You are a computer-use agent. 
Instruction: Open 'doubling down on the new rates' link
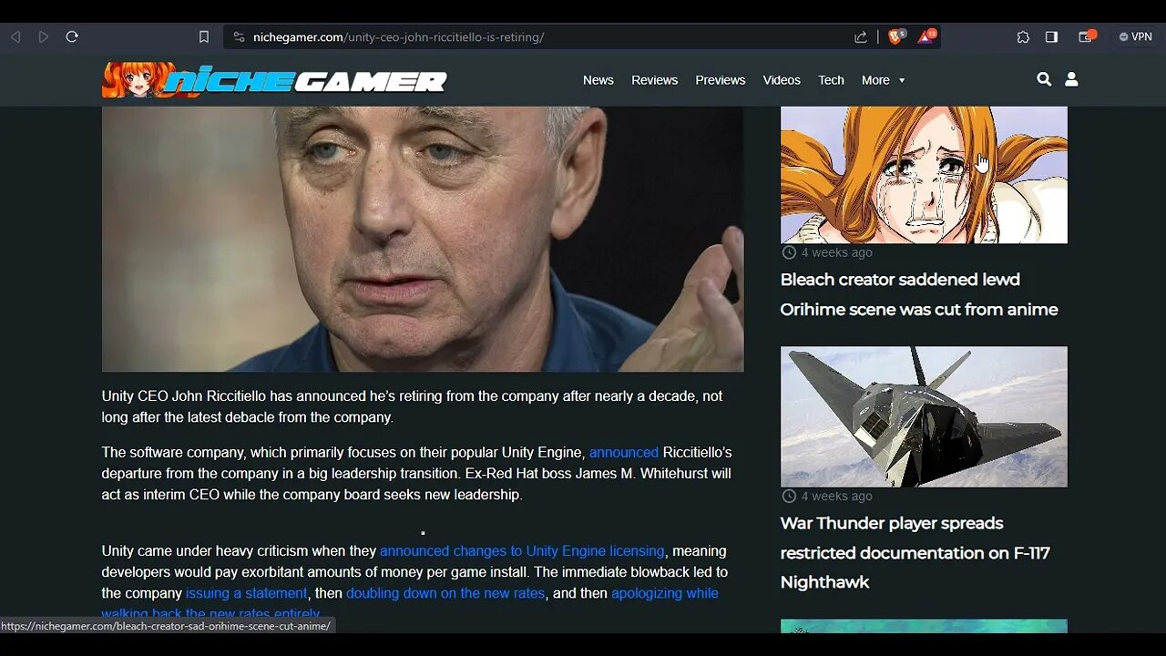click(x=445, y=593)
